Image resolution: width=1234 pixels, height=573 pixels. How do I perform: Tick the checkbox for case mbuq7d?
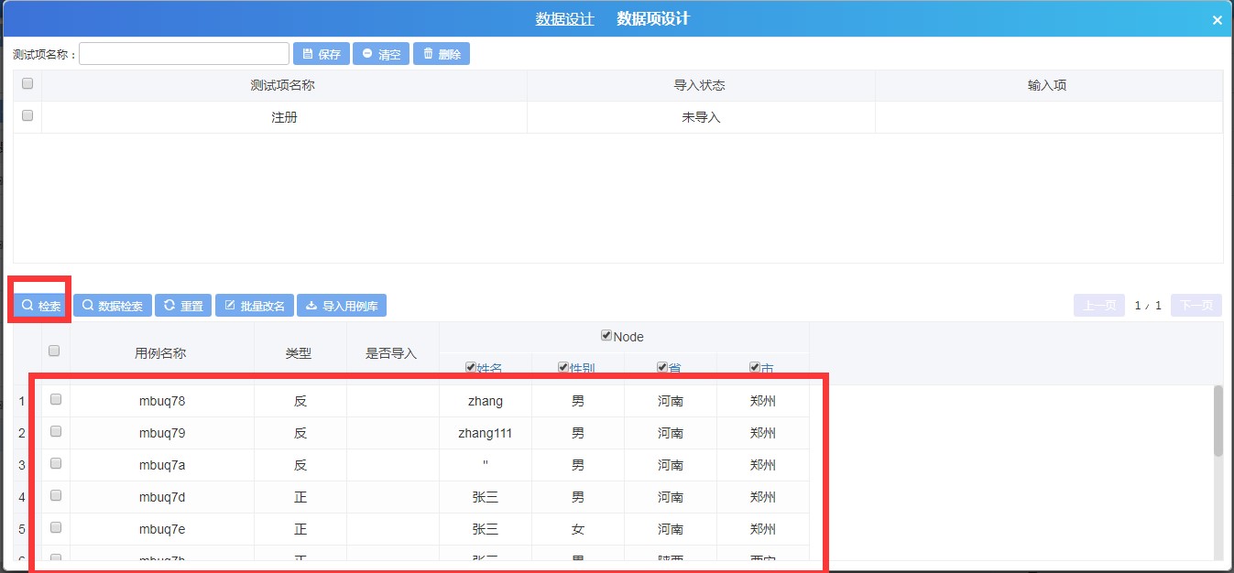pyautogui.click(x=56, y=496)
